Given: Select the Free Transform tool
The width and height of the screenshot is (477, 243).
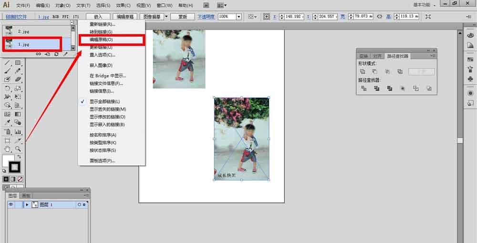Looking at the screenshot, I should [18, 97].
